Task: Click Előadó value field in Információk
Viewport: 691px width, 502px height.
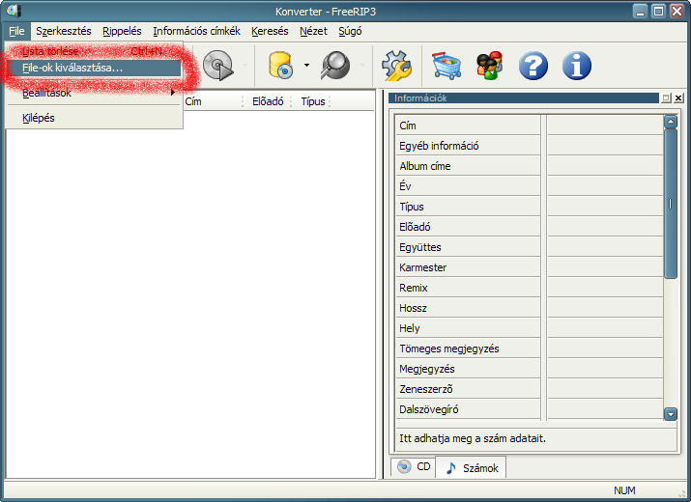Action: 605,227
